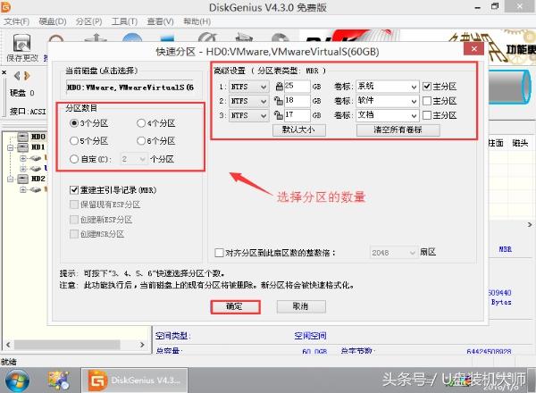Click the previous disk left arrow icon

coord(17,75)
